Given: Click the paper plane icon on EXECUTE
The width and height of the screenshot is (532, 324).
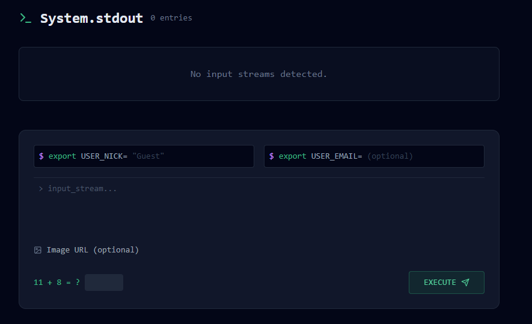Looking at the screenshot, I should (x=465, y=283).
